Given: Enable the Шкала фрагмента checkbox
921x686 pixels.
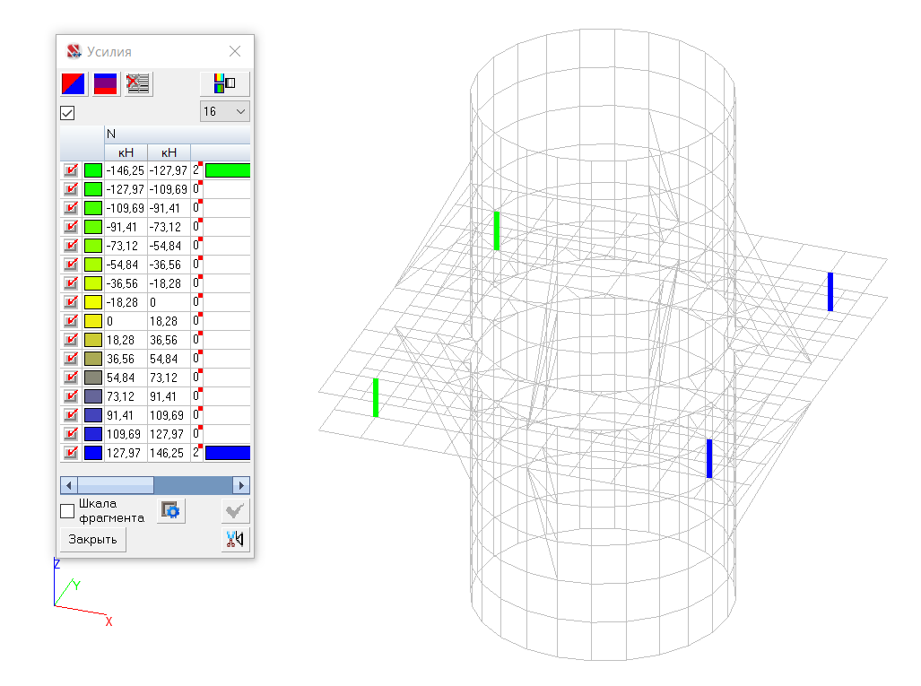Looking at the screenshot, I should coord(67,511).
